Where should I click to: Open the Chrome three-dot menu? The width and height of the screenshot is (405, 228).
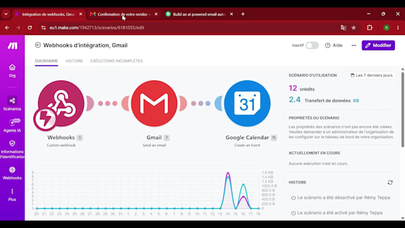click(x=398, y=27)
